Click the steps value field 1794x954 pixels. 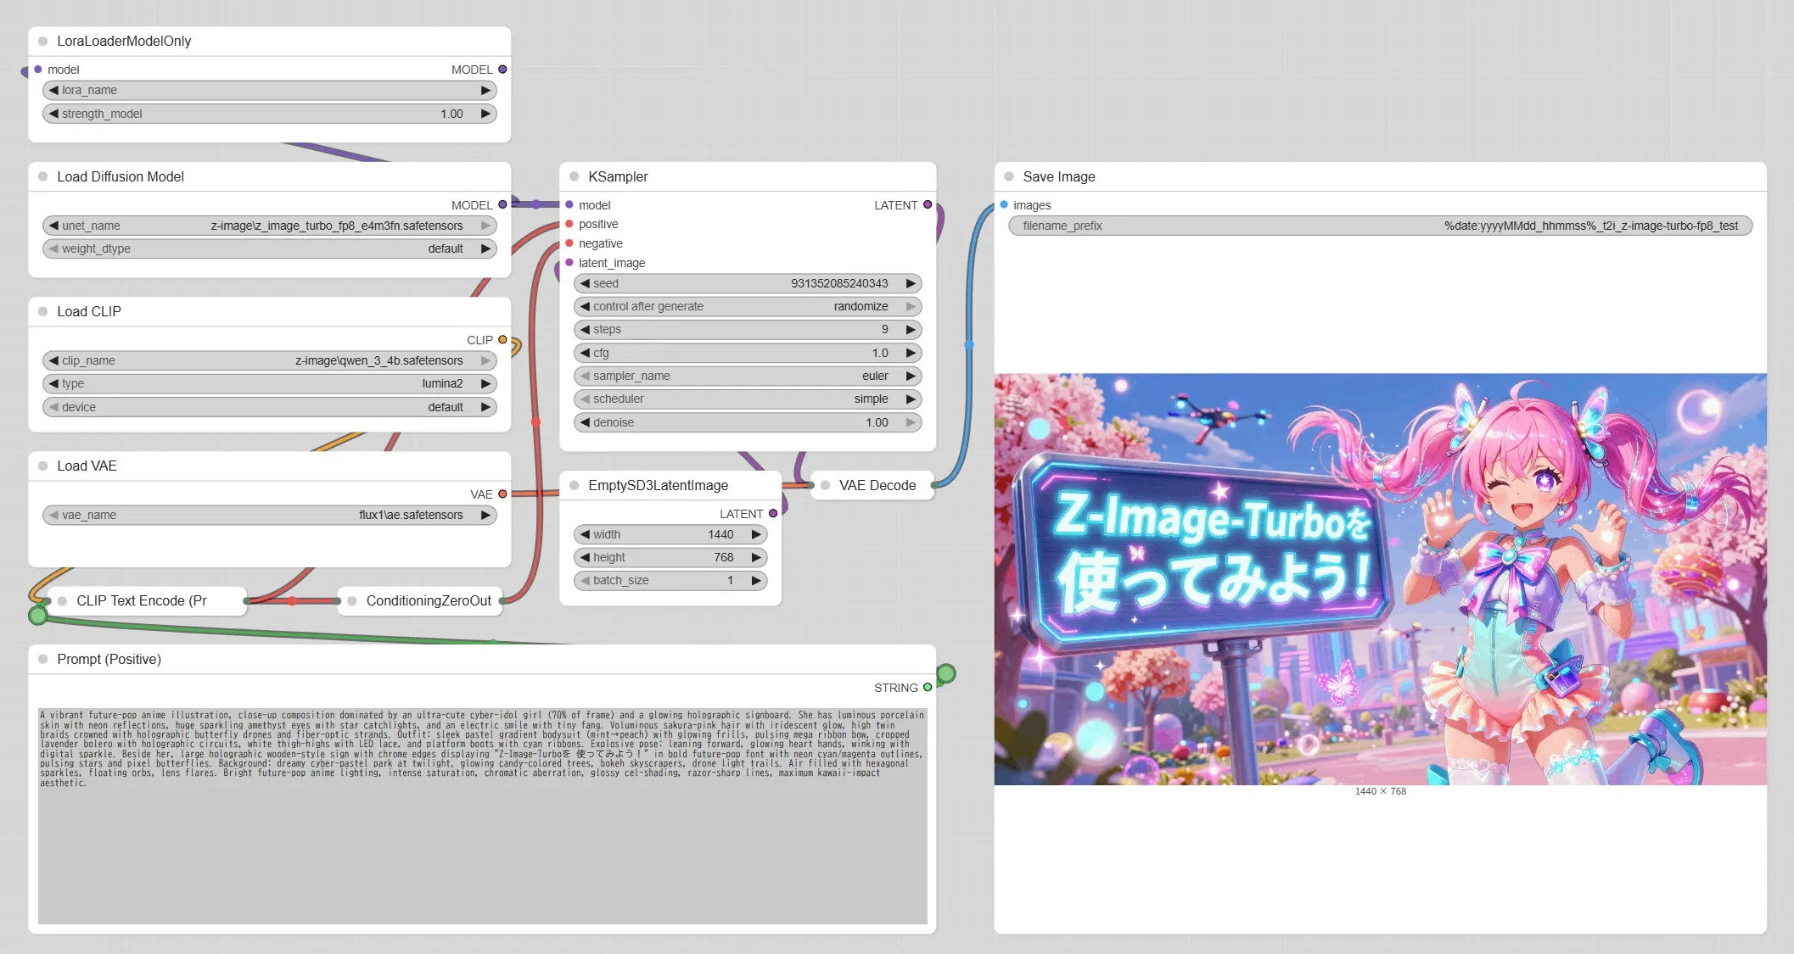(x=748, y=329)
